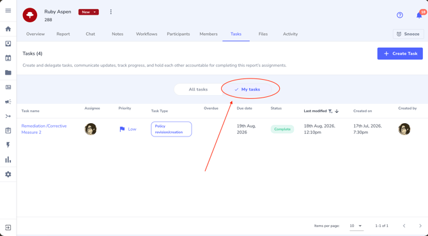This screenshot has height=236, width=428.
Task: Switch to the Members tab
Action: click(x=208, y=34)
